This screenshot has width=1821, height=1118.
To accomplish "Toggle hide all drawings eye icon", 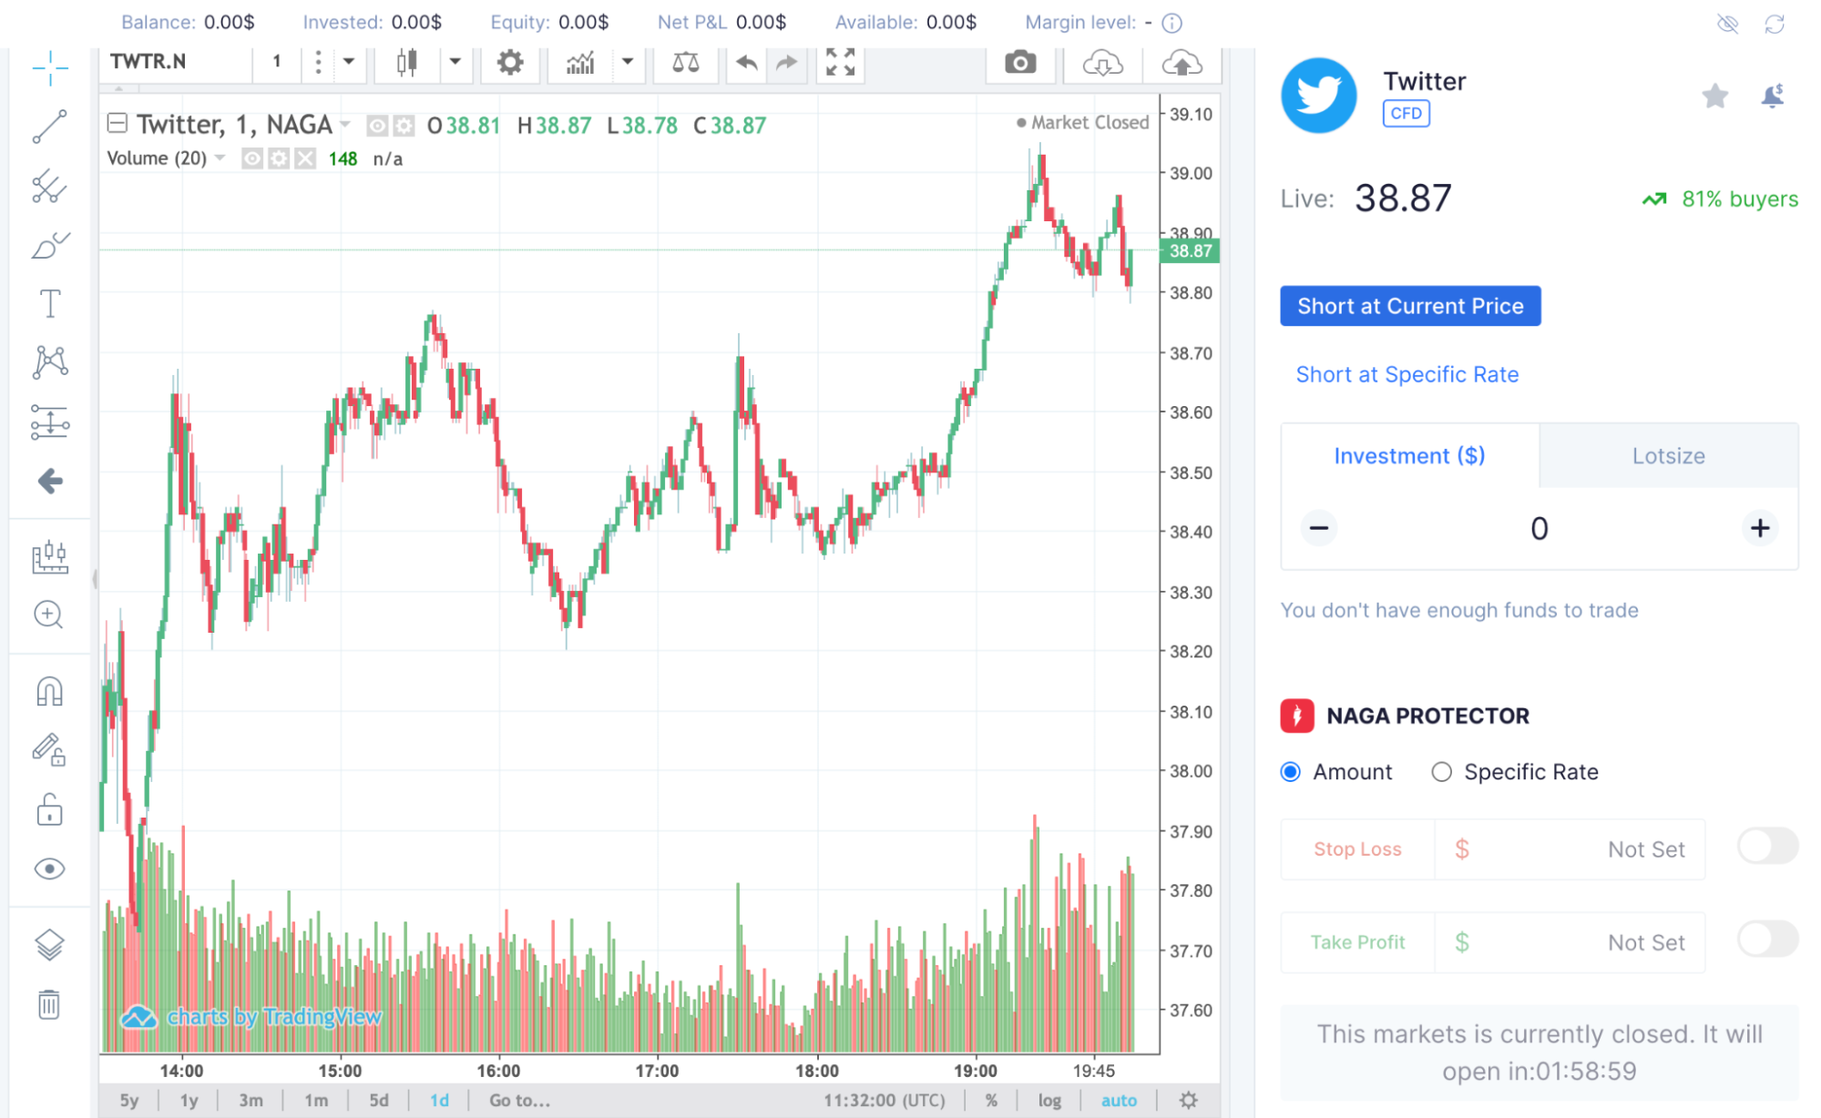I will click(49, 869).
